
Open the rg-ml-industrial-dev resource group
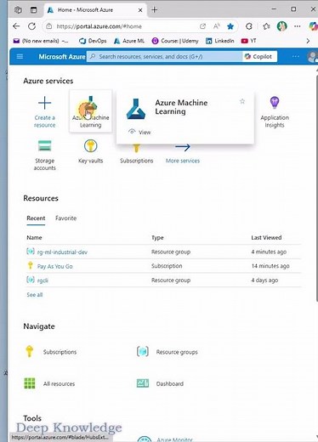[x=62, y=252]
